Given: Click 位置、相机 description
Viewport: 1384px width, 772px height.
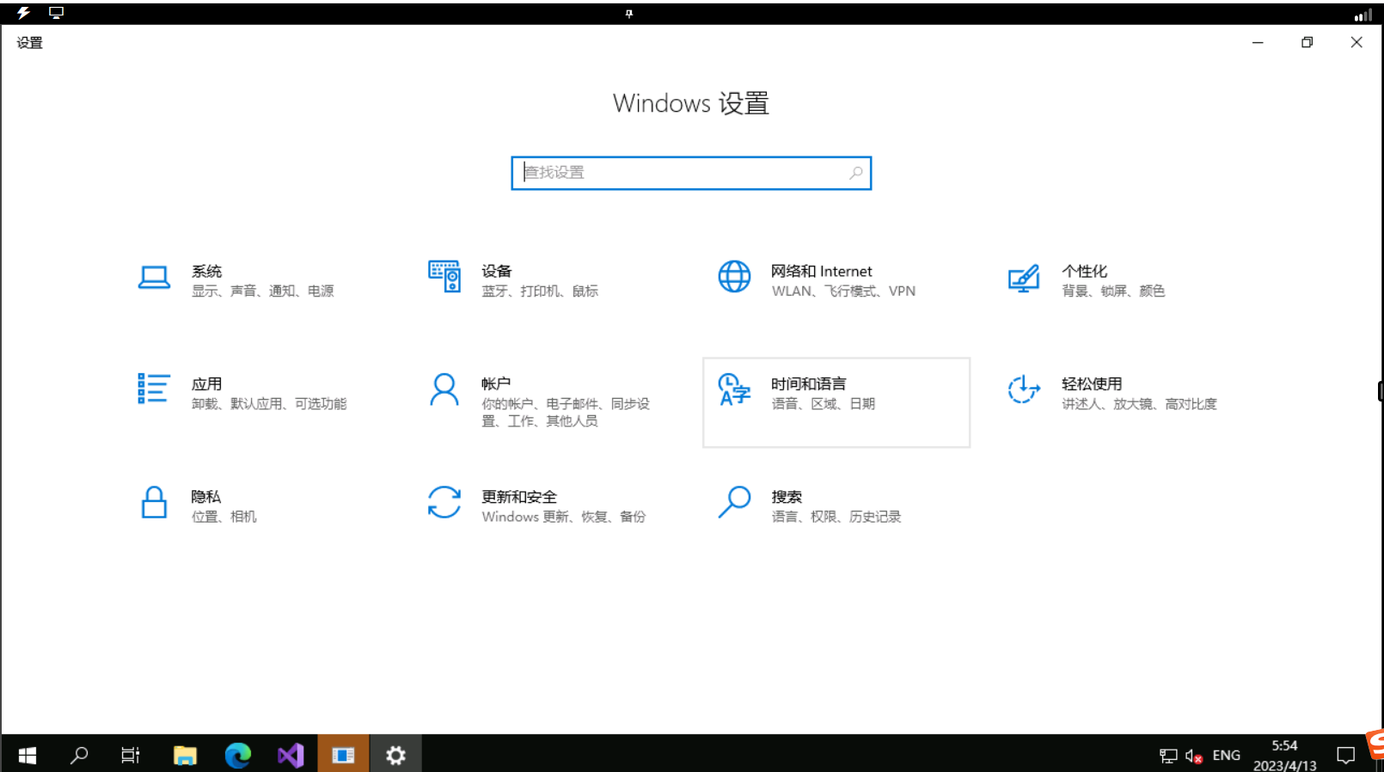Looking at the screenshot, I should (x=224, y=517).
